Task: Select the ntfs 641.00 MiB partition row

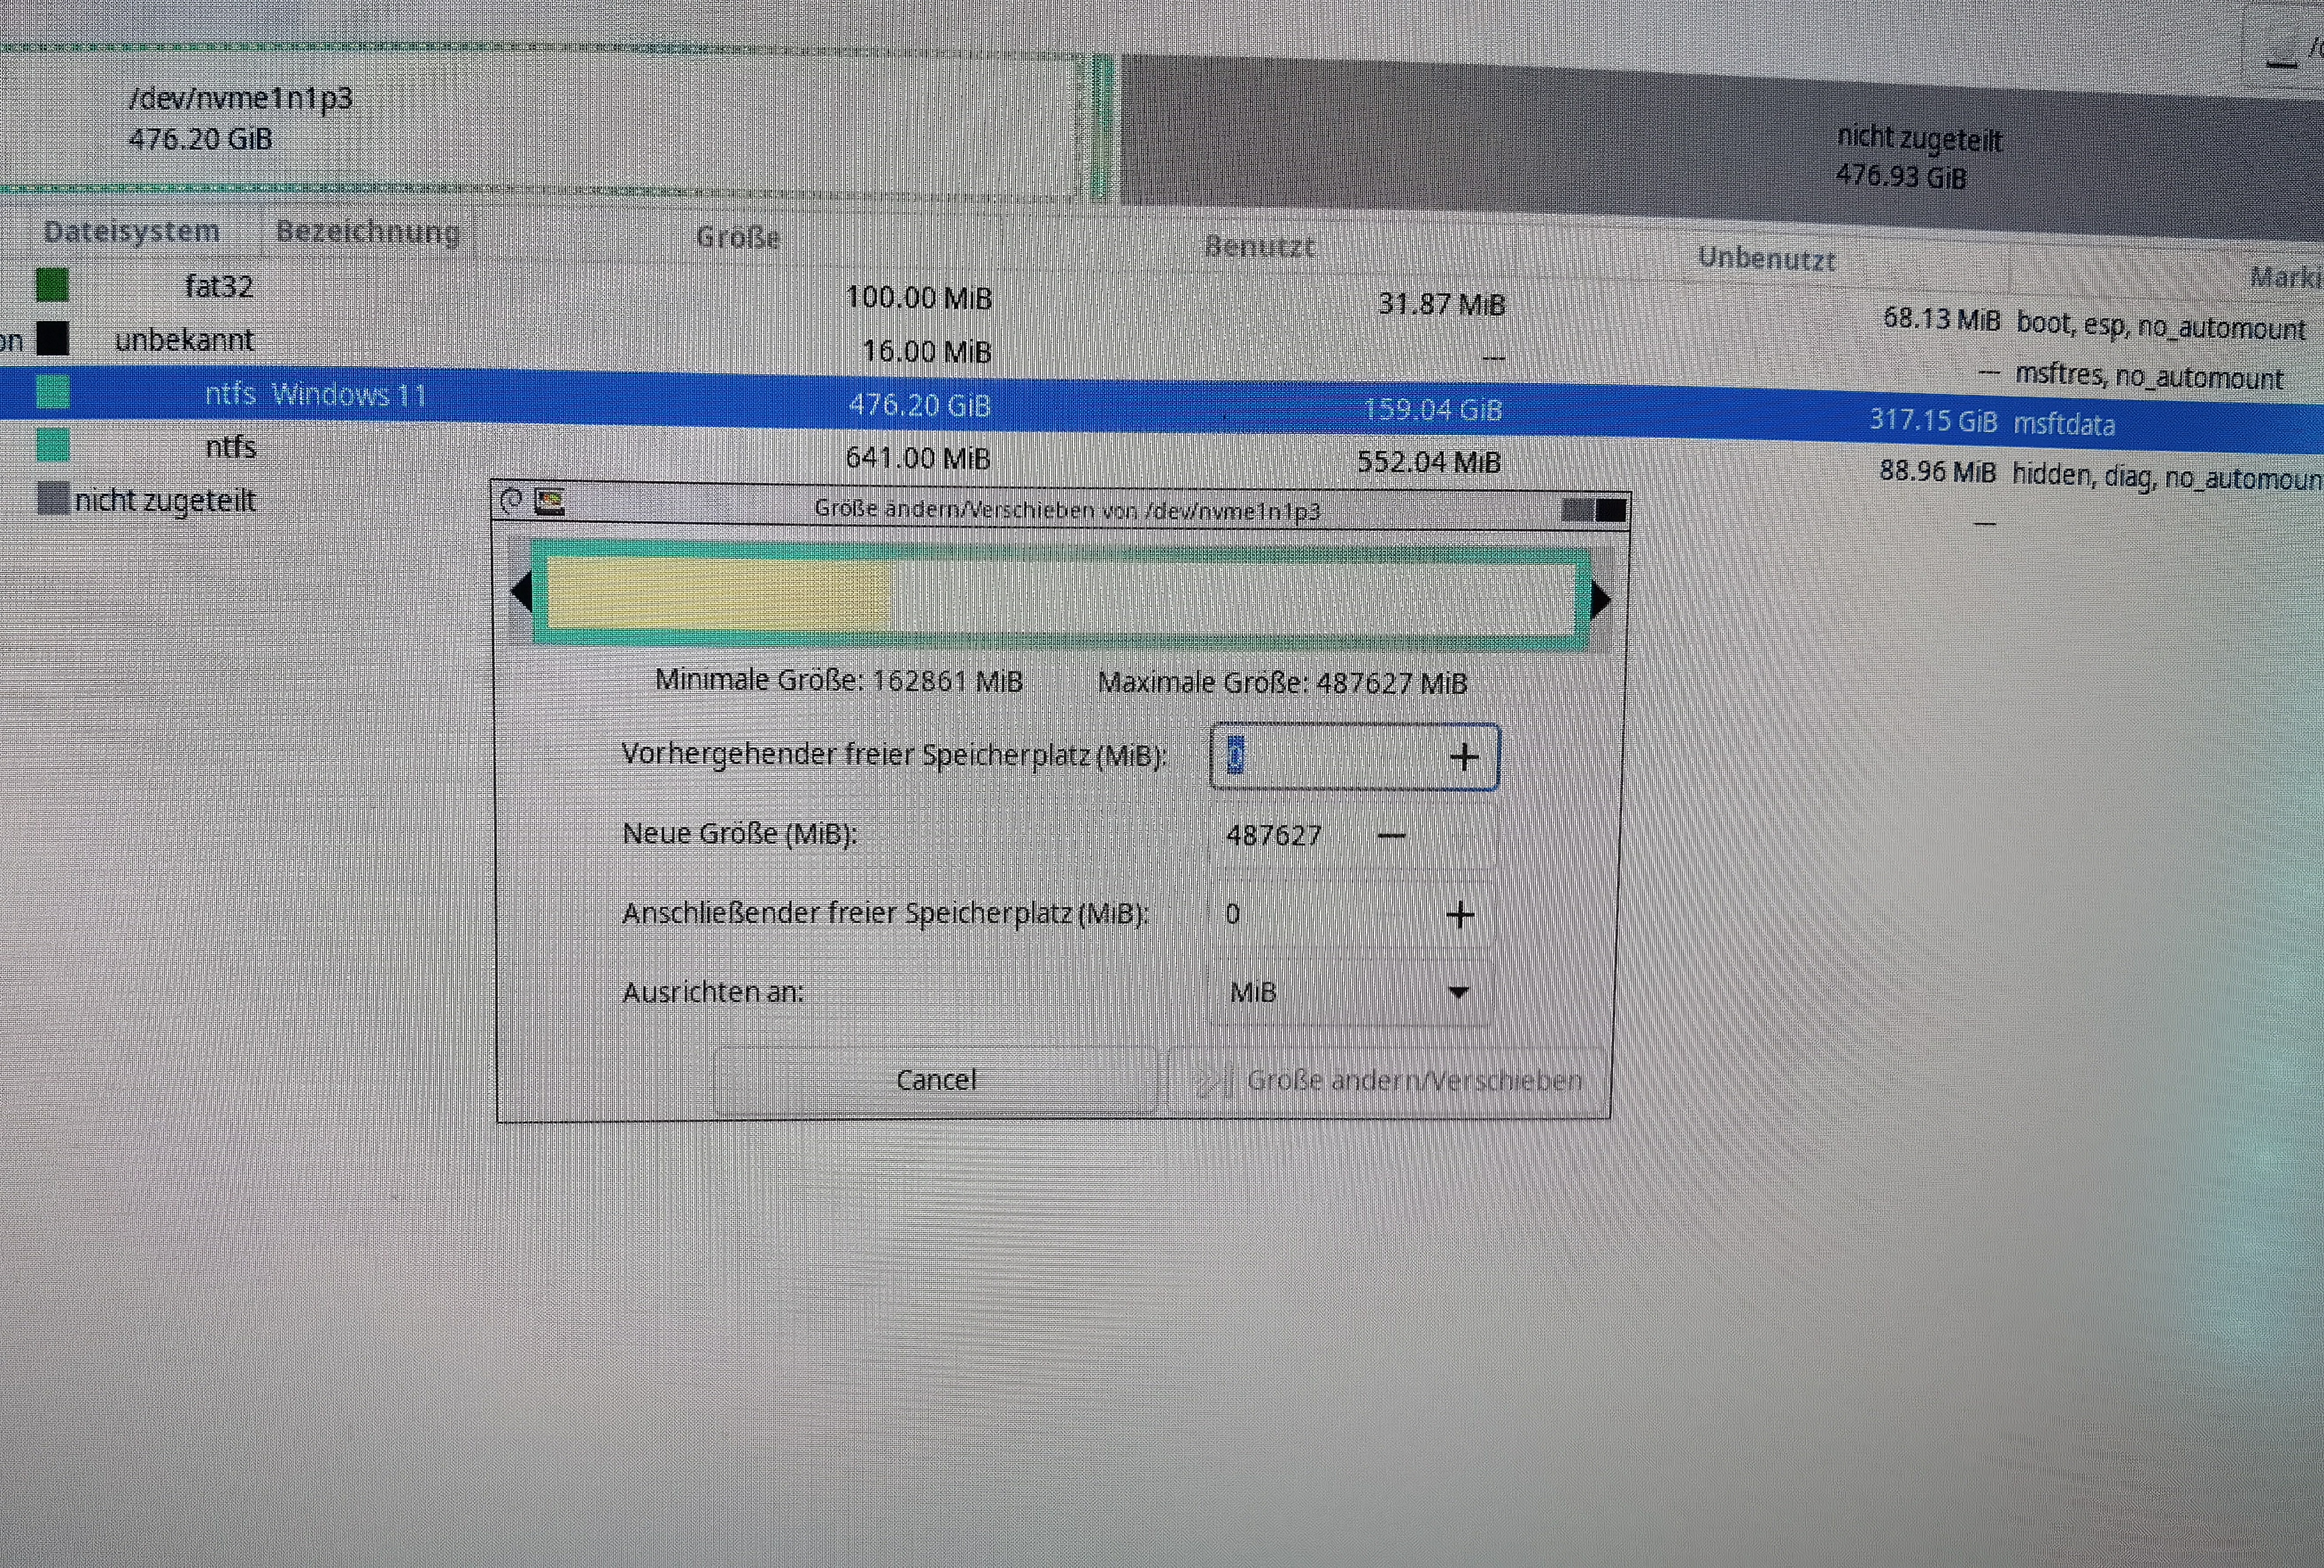Action: (x=230, y=446)
